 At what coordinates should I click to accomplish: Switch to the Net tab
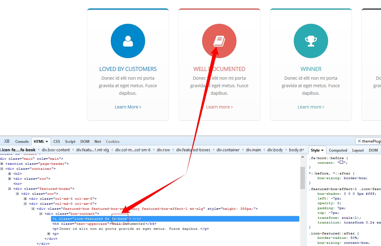point(98,142)
